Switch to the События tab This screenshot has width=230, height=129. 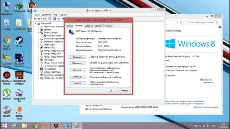[98, 26]
